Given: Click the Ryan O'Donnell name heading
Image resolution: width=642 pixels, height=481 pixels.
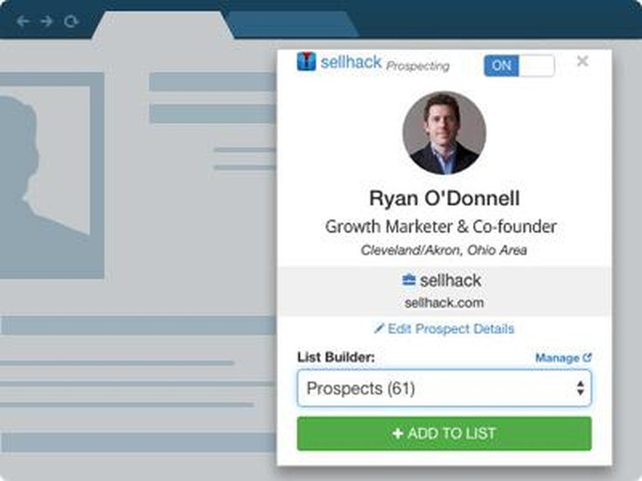Looking at the screenshot, I should pos(444,198).
